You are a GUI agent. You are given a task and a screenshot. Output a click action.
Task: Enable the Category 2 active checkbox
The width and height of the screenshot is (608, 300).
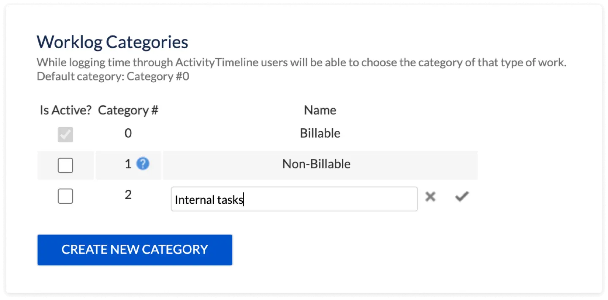pyautogui.click(x=65, y=196)
